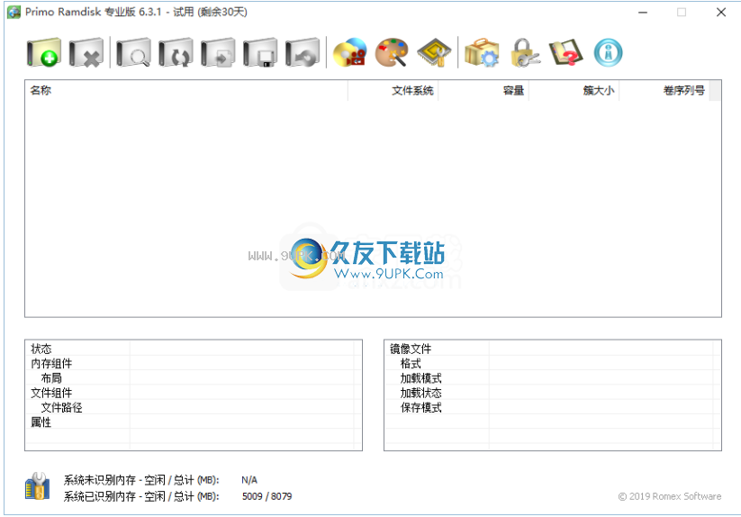Sort by the 文件系统 column header
This screenshot has width=741, height=517.
393,90
